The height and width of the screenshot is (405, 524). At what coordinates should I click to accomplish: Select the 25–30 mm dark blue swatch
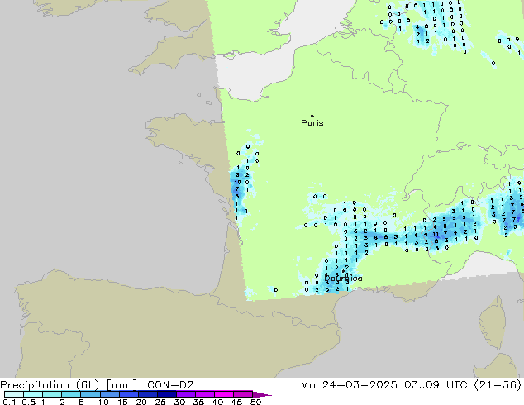(166, 394)
